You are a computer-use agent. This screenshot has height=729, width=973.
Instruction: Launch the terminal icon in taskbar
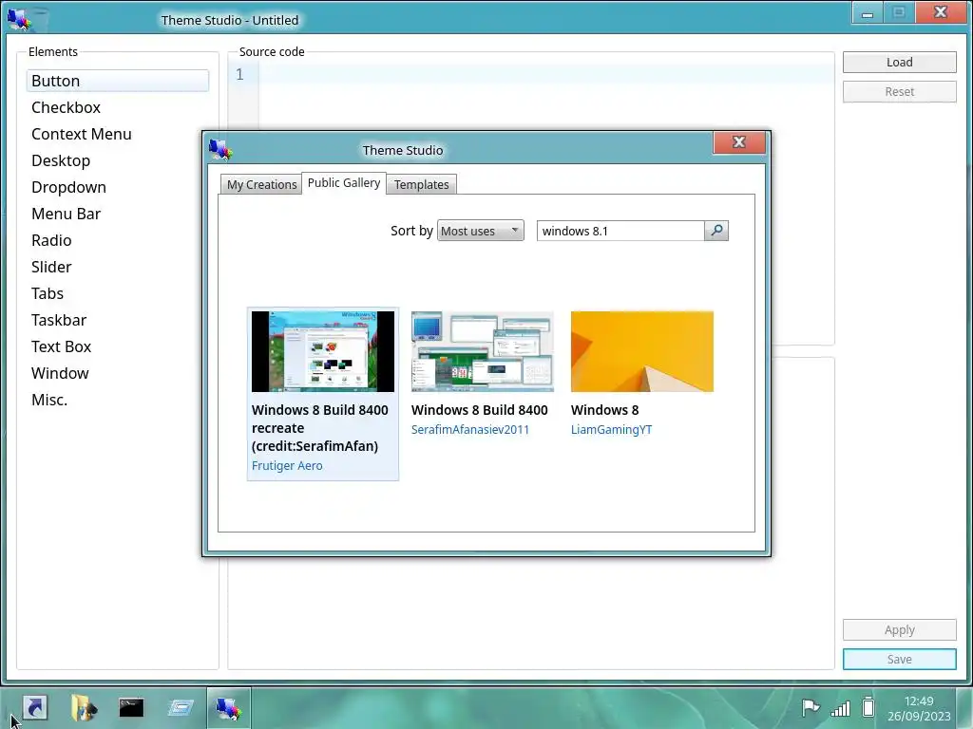[131, 707]
